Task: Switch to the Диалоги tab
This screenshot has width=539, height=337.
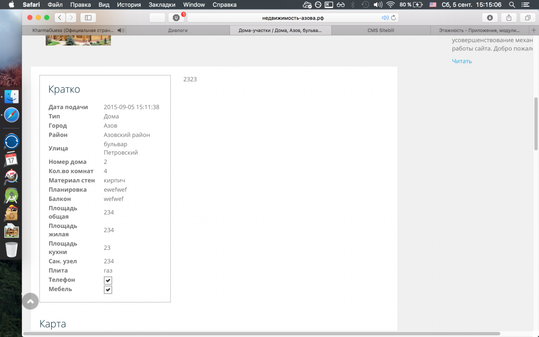Action: point(177,30)
